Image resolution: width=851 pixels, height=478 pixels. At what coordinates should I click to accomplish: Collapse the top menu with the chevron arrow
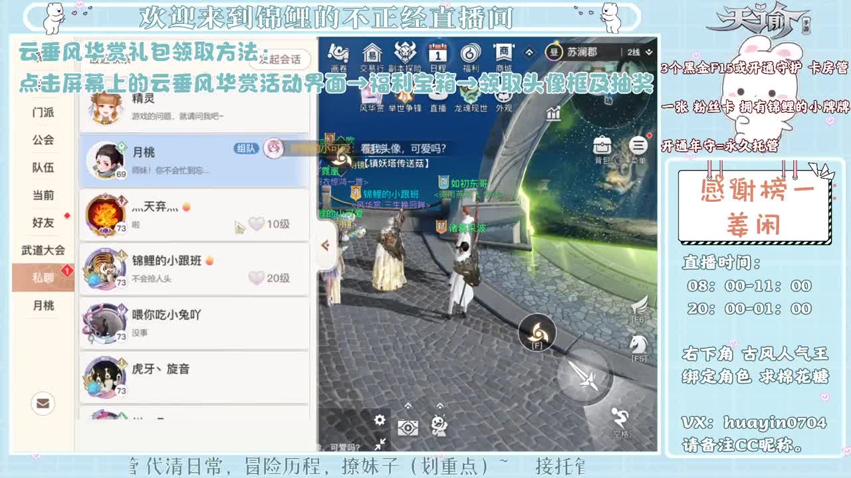(x=529, y=51)
